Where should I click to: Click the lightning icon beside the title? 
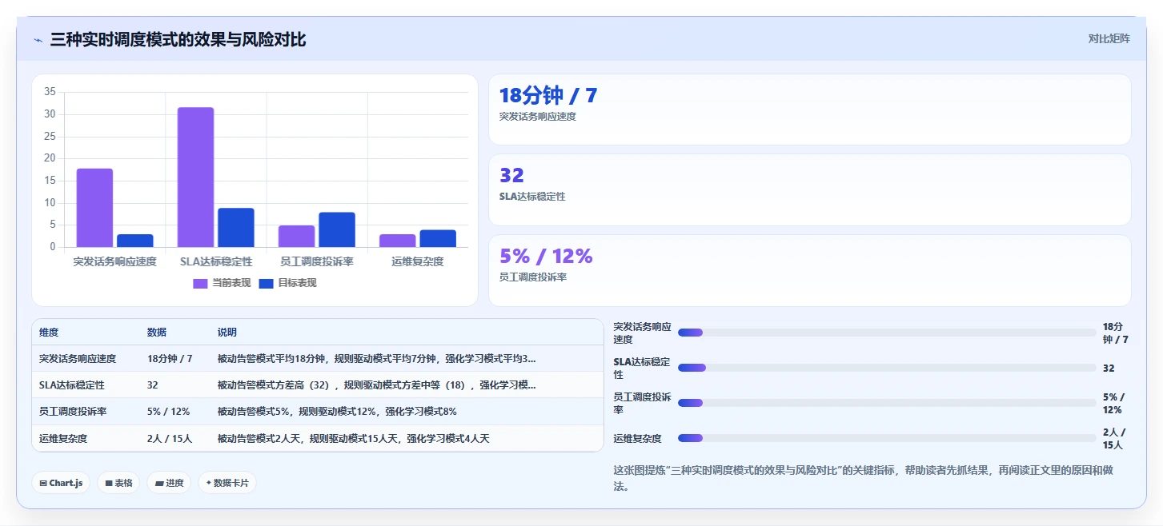38,40
